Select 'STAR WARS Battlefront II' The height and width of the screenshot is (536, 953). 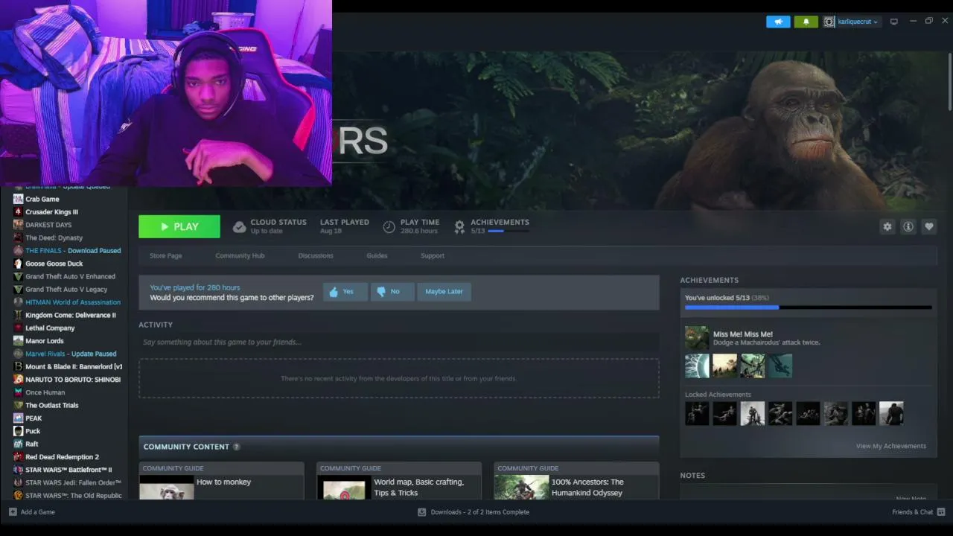click(68, 470)
